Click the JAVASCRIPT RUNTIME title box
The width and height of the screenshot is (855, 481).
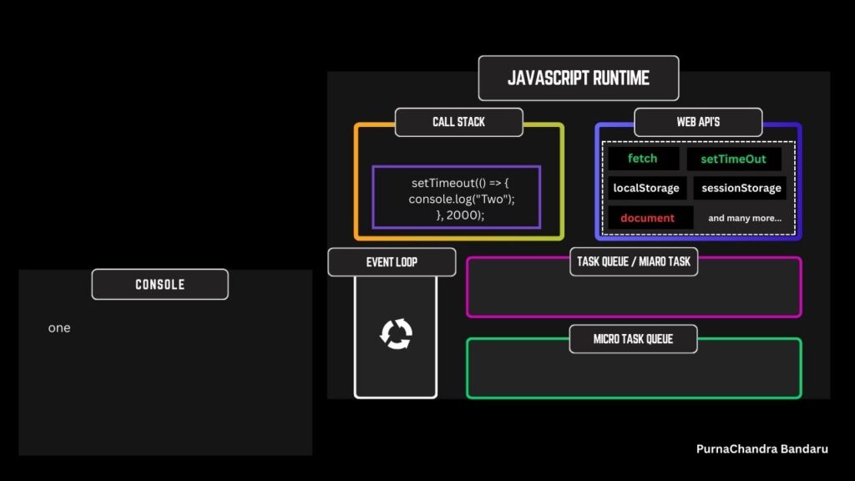(578, 78)
